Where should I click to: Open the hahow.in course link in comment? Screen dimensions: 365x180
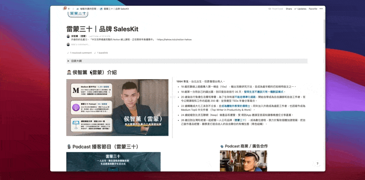pyautogui.click(x=175, y=40)
